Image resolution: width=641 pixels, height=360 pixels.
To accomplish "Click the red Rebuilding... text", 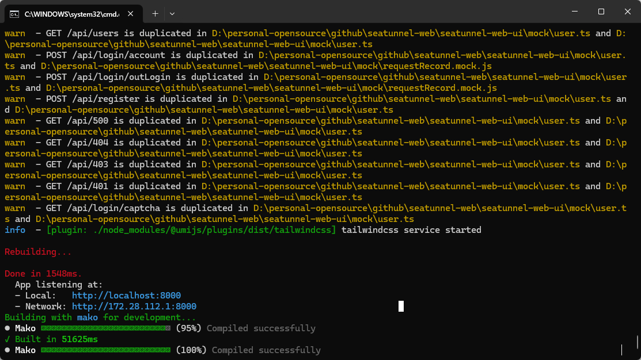I will click(38, 252).
